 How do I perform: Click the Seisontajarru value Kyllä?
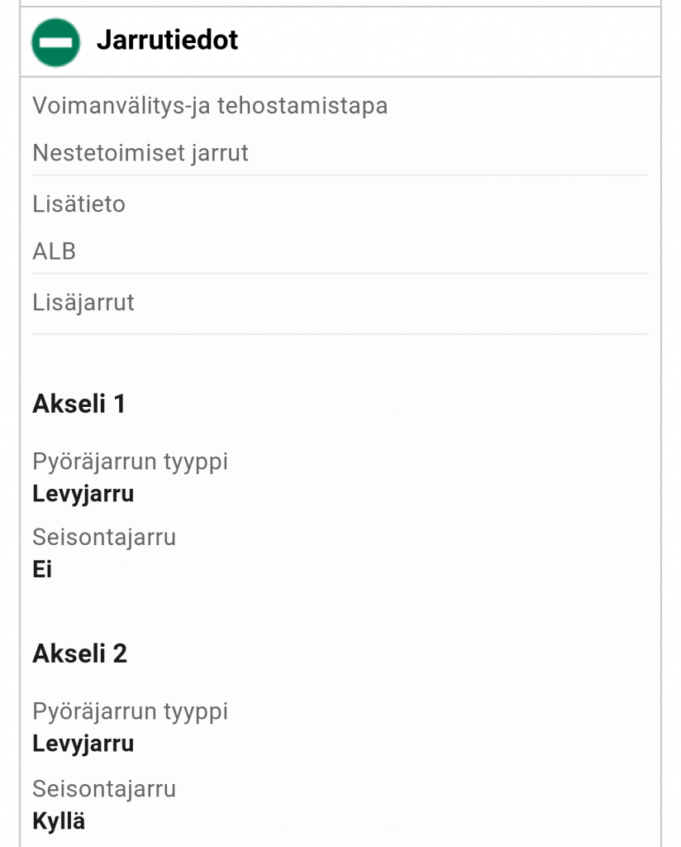click(59, 821)
